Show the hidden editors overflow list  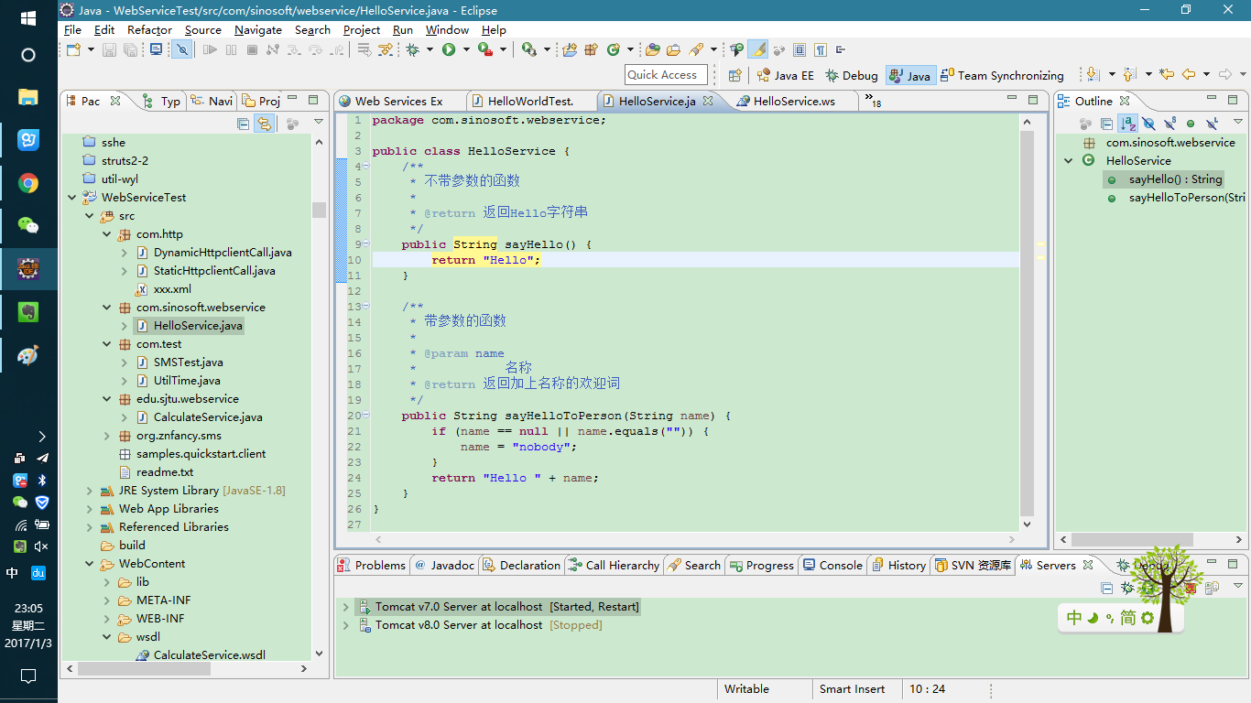pos(873,101)
